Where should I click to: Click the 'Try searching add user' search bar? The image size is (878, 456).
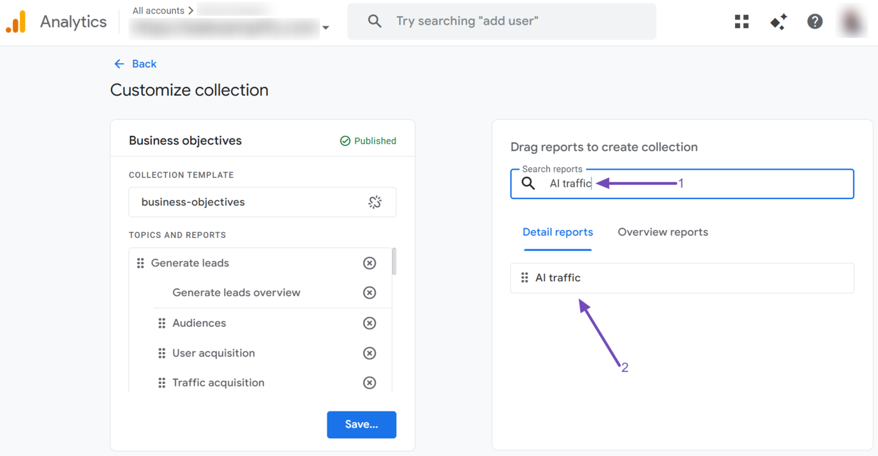point(502,21)
